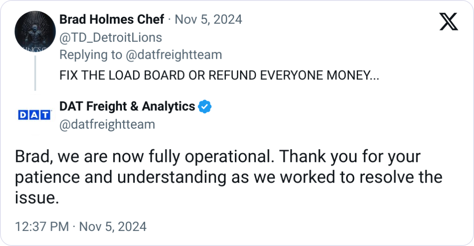This screenshot has height=246, width=474.
Task: Visit the @TD_DetroitLions handle
Action: pos(110,38)
